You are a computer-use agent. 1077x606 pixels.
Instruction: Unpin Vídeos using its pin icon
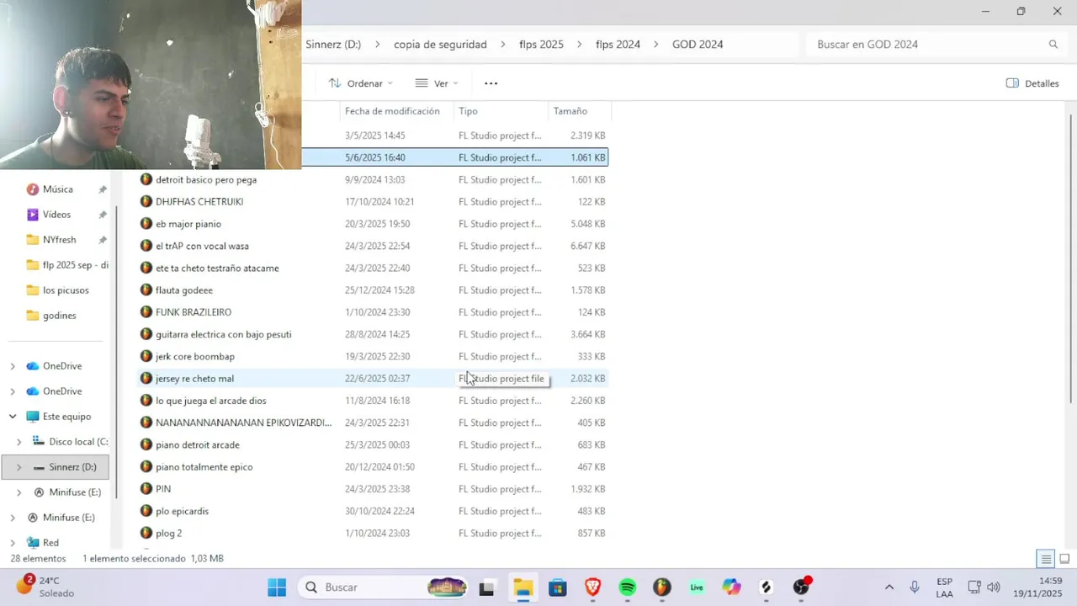click(103, 215)
